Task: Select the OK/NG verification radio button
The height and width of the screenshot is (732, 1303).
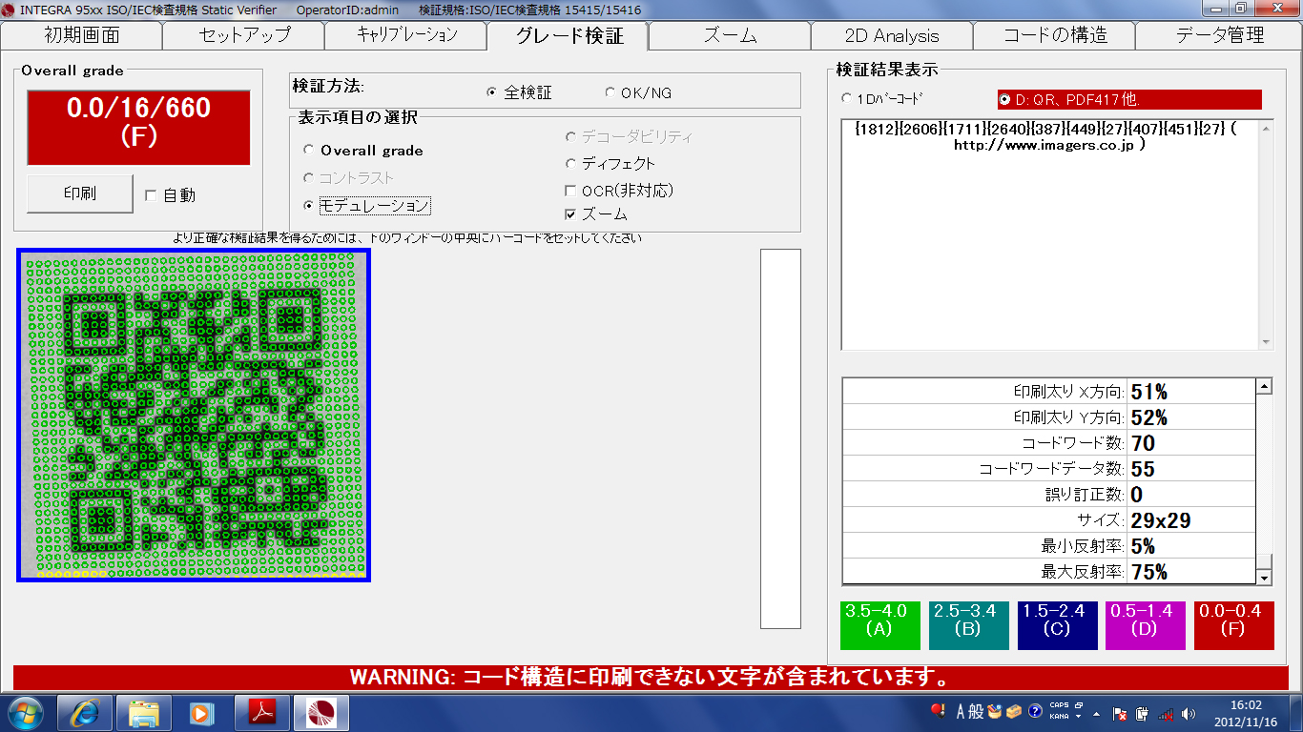Action: tap(610, 92)
